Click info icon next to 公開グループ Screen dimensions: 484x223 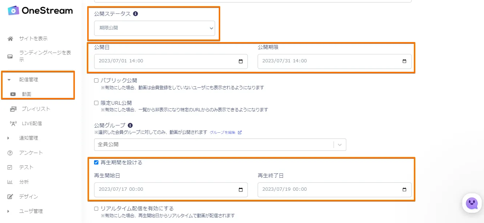(130, 125)
